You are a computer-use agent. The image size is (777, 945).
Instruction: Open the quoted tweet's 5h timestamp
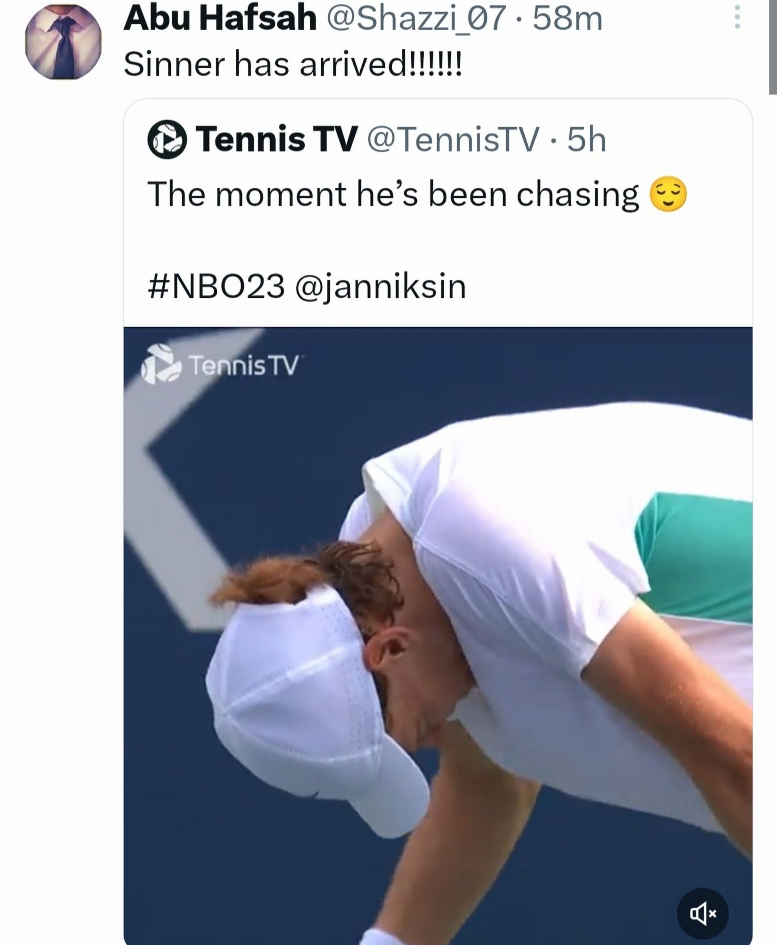[587, 140]
